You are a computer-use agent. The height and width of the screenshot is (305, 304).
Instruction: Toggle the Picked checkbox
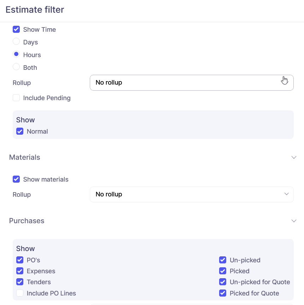(223, 271)
